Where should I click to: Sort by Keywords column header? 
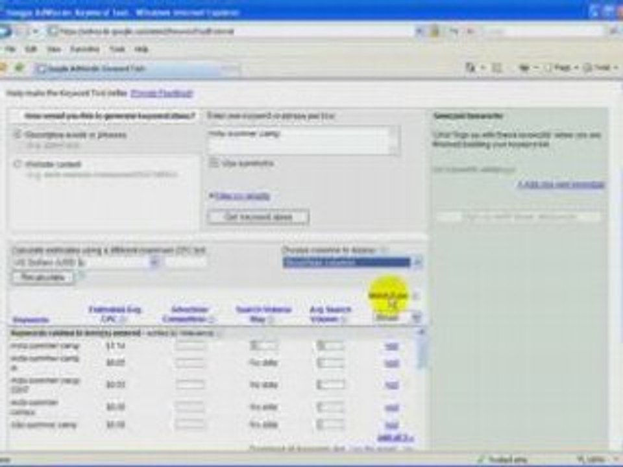click(31, 320)
